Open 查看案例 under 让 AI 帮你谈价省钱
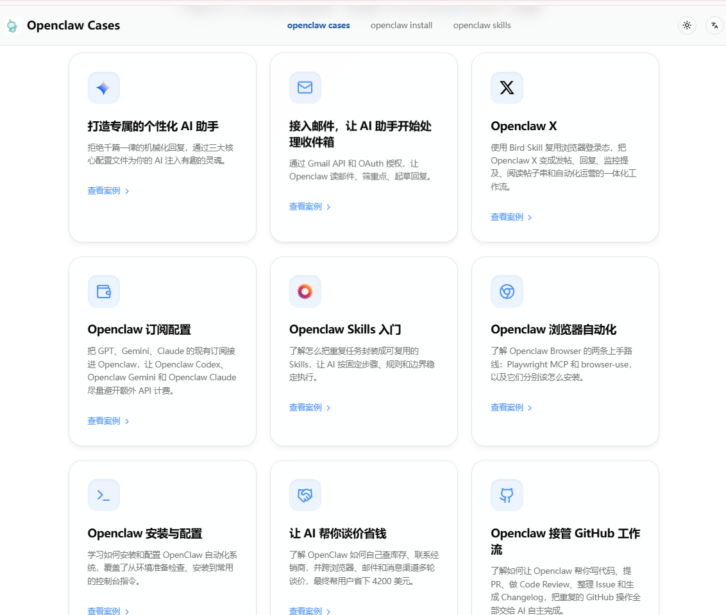 (305, 611)
